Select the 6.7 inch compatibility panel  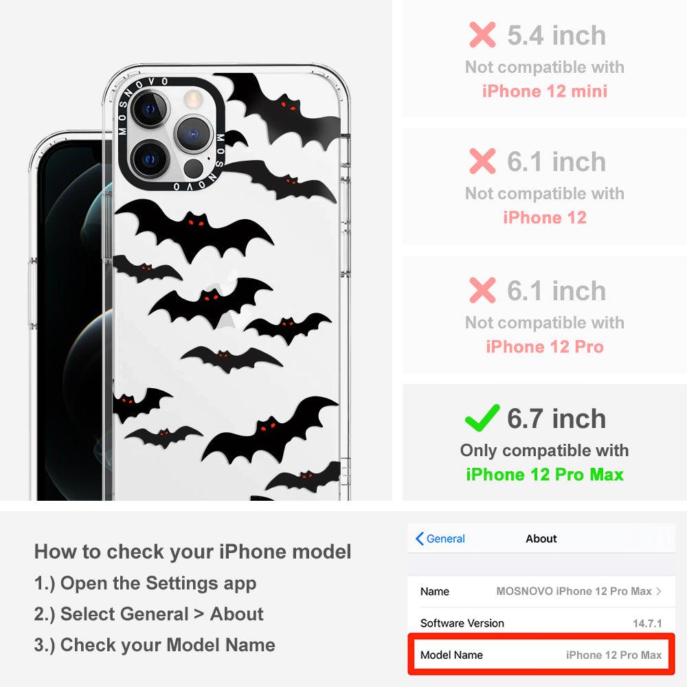coord(545,442)
